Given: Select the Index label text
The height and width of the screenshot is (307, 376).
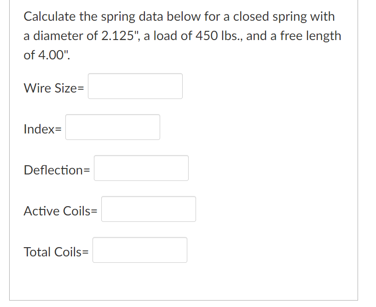Looking at the screenshot, I should [41, 129].
